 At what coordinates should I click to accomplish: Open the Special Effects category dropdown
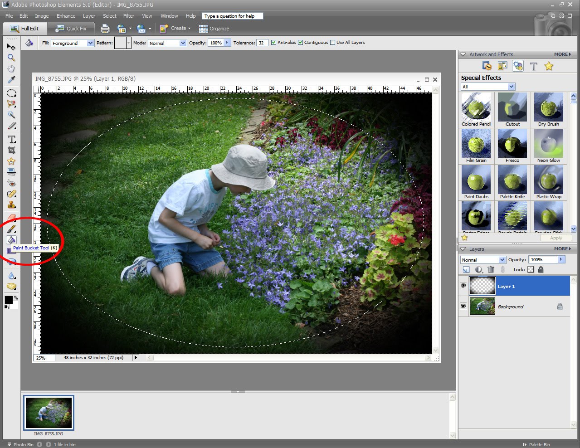[x=511, y=87]
